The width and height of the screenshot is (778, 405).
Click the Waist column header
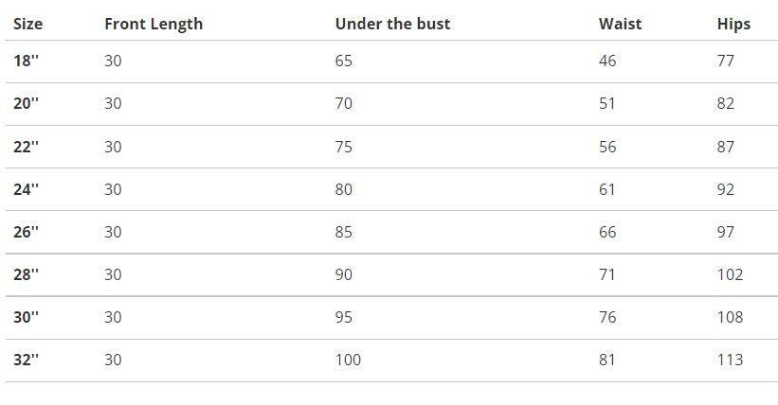coord(620,24)
